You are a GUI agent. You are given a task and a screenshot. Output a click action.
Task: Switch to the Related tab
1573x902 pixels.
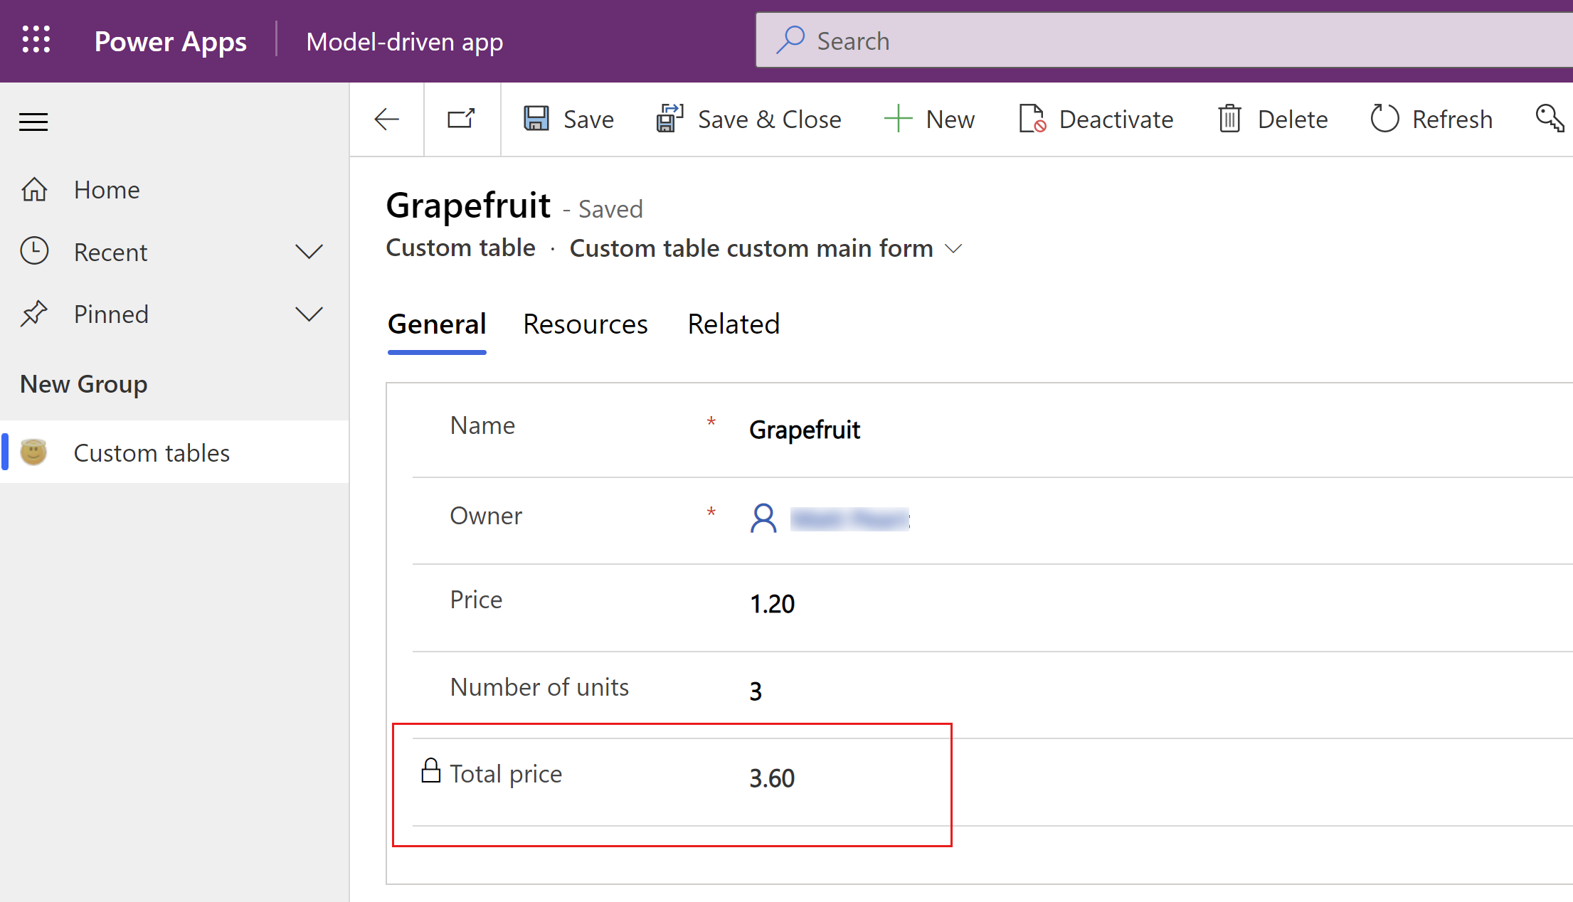click(731, 323)
